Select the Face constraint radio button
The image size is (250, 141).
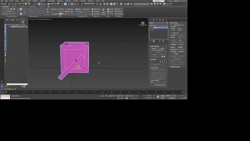tap(171, 30)
